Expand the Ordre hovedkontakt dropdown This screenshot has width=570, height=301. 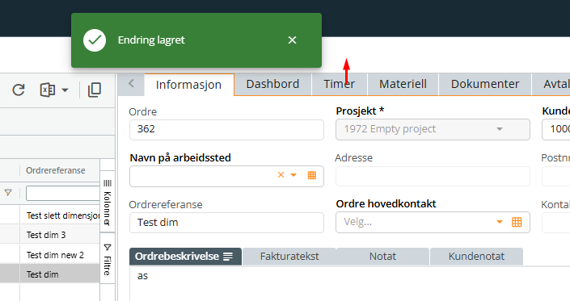coord(500,222)
